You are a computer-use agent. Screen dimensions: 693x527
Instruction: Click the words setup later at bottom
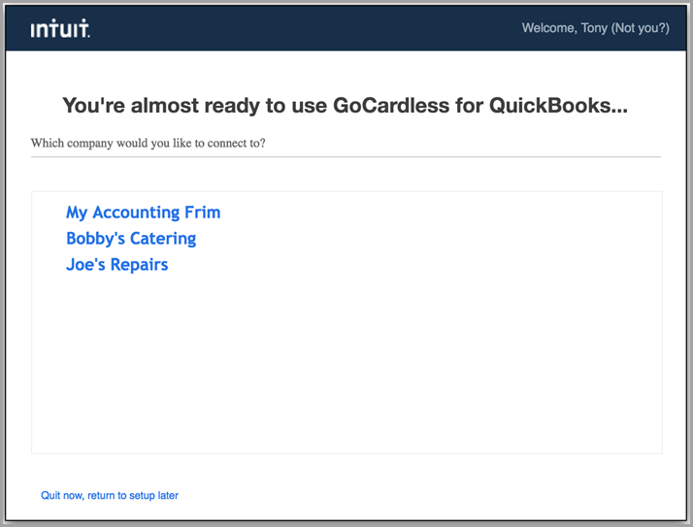153,495
